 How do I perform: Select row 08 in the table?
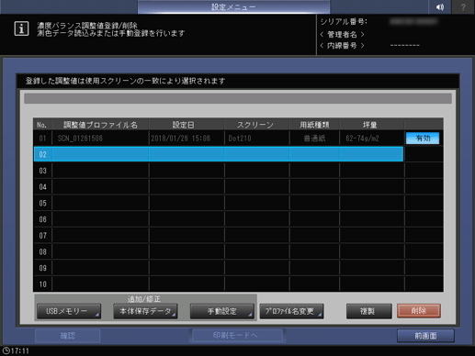pos(219,251)
